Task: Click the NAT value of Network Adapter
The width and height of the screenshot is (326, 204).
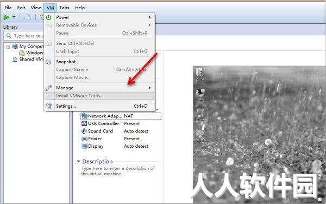Action: coord(128,116)
